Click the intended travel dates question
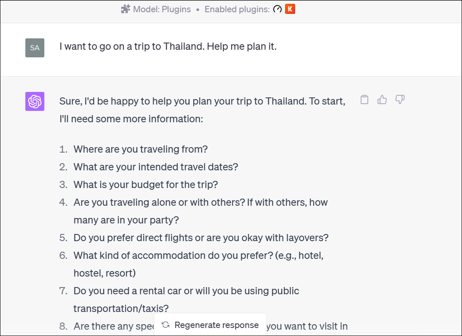The width and height of the screenshot is (462, 336). [x=156, y=167]
